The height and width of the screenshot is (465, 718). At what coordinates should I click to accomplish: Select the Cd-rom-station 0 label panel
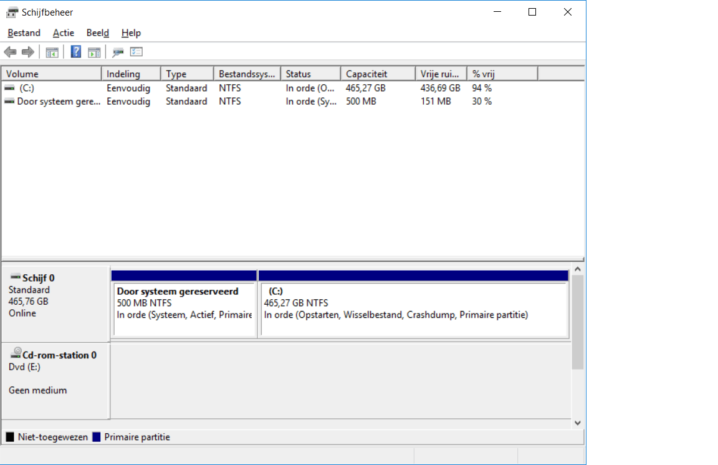[x=55, y=381]
